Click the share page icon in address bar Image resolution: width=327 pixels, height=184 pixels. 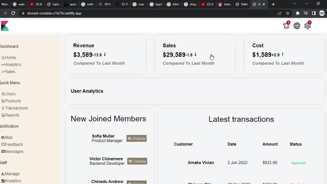click(x=279, y=13)
